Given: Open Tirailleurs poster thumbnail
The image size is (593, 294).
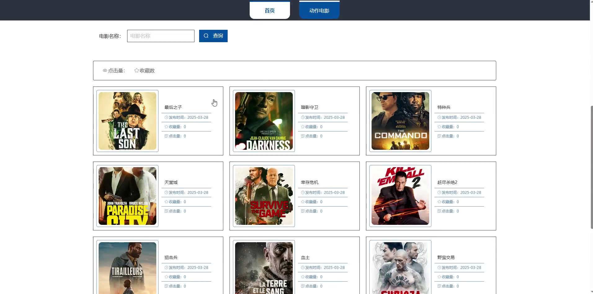Looking at the screenshot, I should pyautogui.click(x=127, y=268).
